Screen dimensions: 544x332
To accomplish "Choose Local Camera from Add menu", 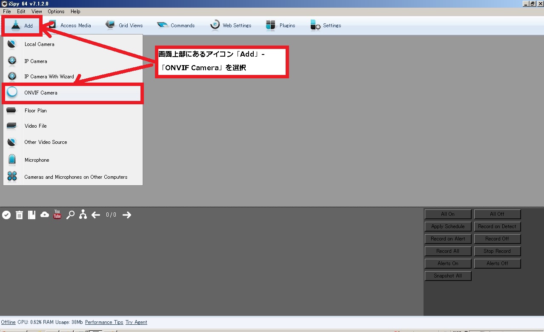I will click(x=73, y=44).
